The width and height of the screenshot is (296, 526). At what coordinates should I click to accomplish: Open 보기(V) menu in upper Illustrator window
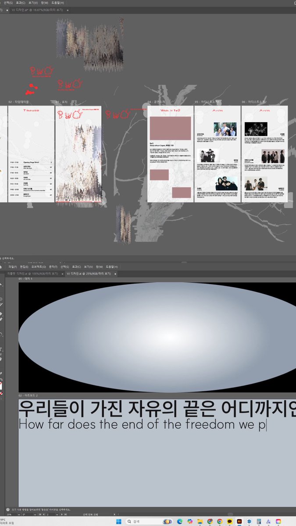[x=32, y=3]
